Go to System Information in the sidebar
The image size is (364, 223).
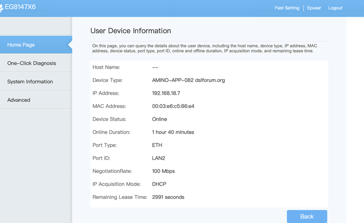click(30, 81)
